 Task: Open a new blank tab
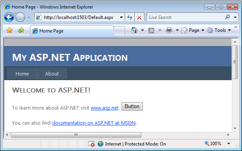point(119,31)
